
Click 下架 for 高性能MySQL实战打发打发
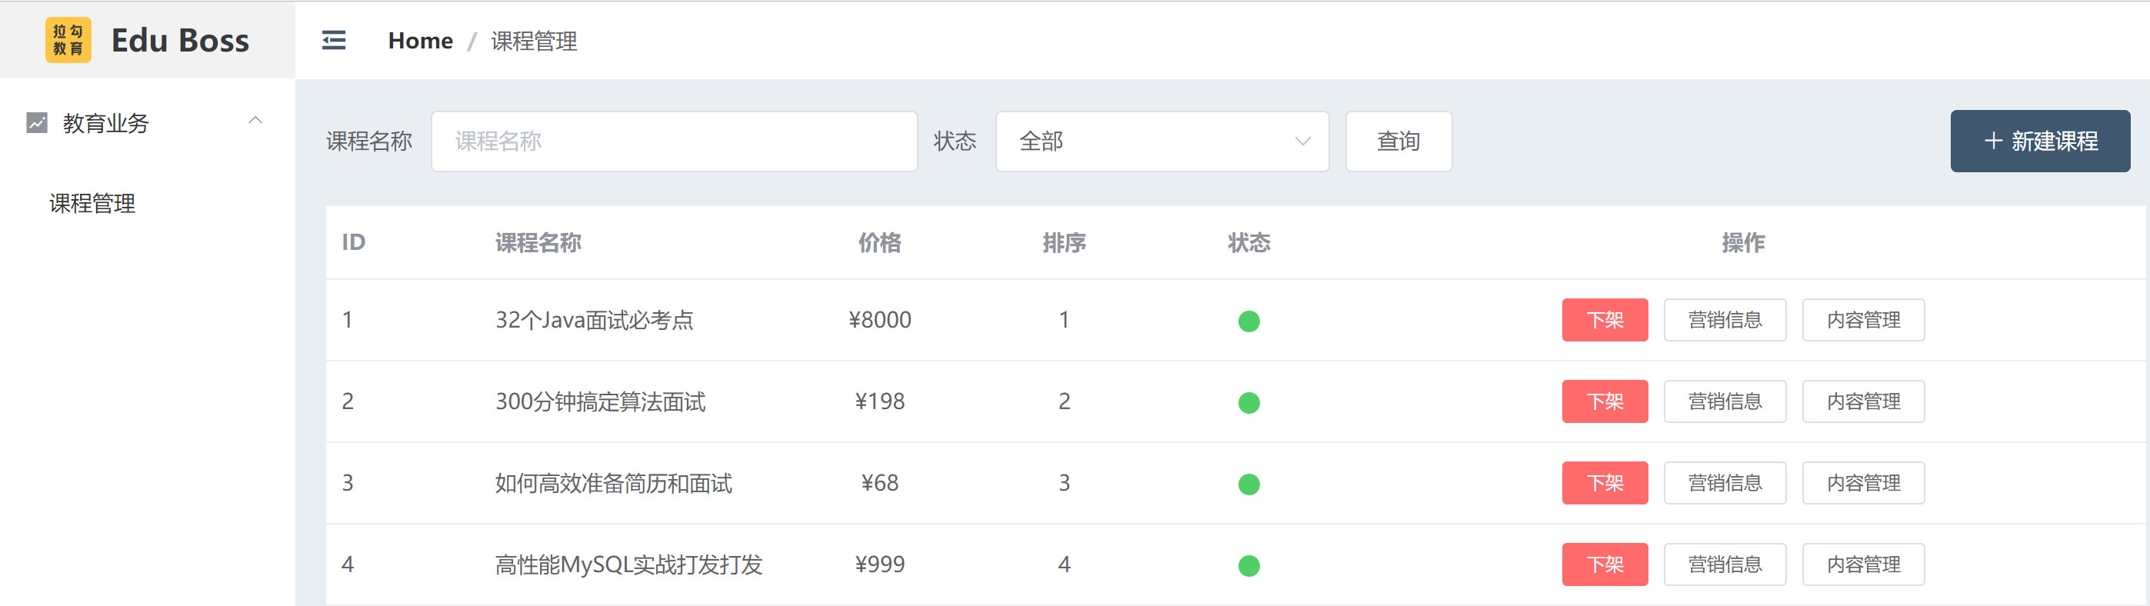click(1605, 565)
